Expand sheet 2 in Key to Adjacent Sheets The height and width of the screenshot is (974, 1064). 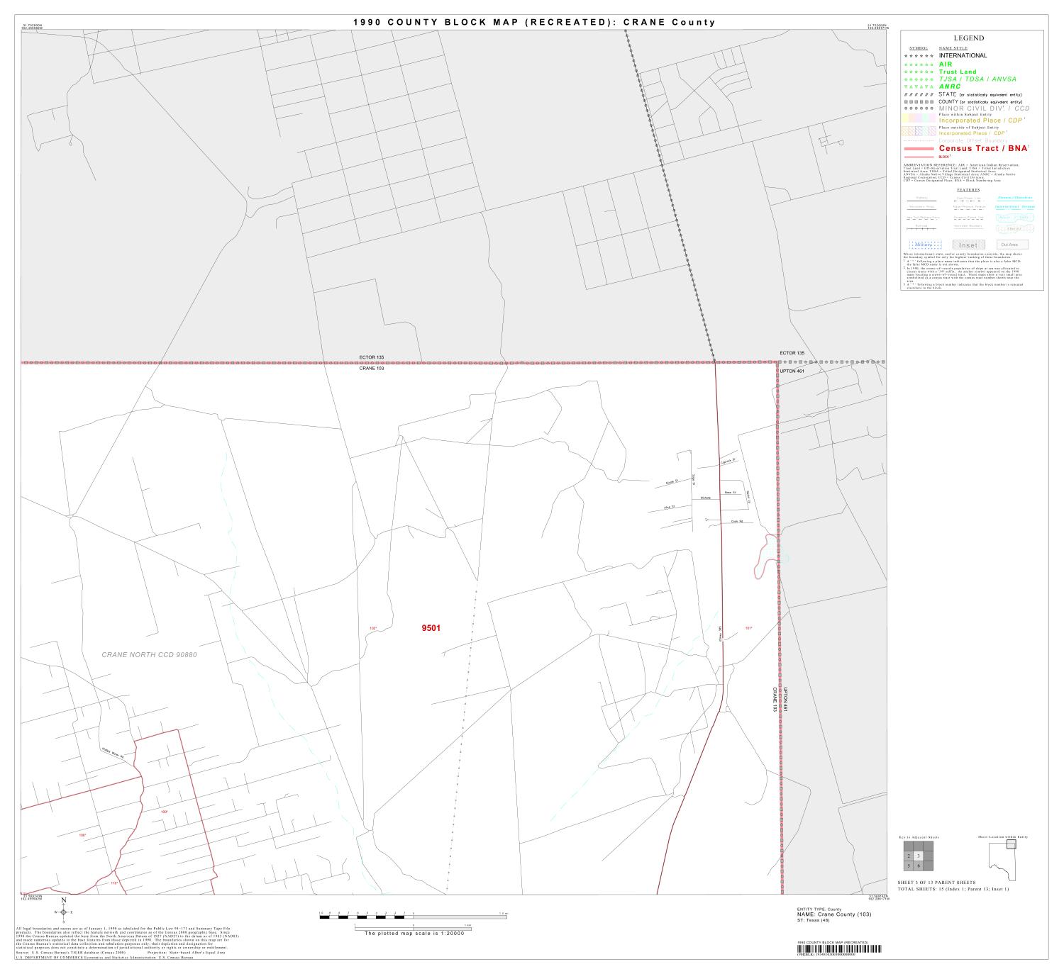tap(909, 856)
